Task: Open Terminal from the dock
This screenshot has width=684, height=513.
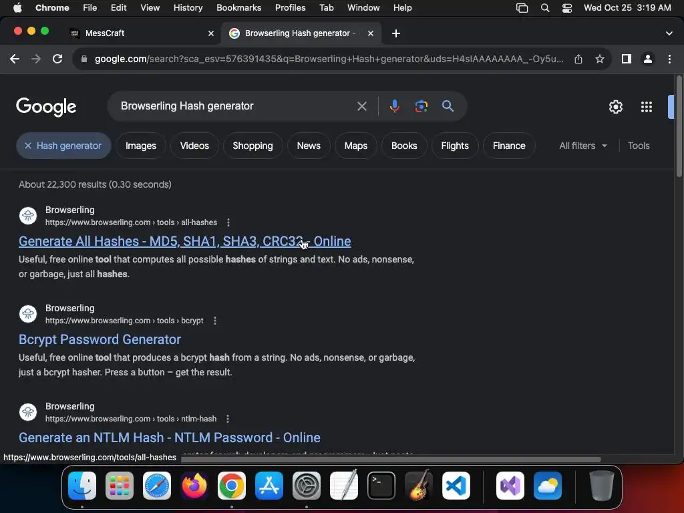Action: click(x=381, y=486)
